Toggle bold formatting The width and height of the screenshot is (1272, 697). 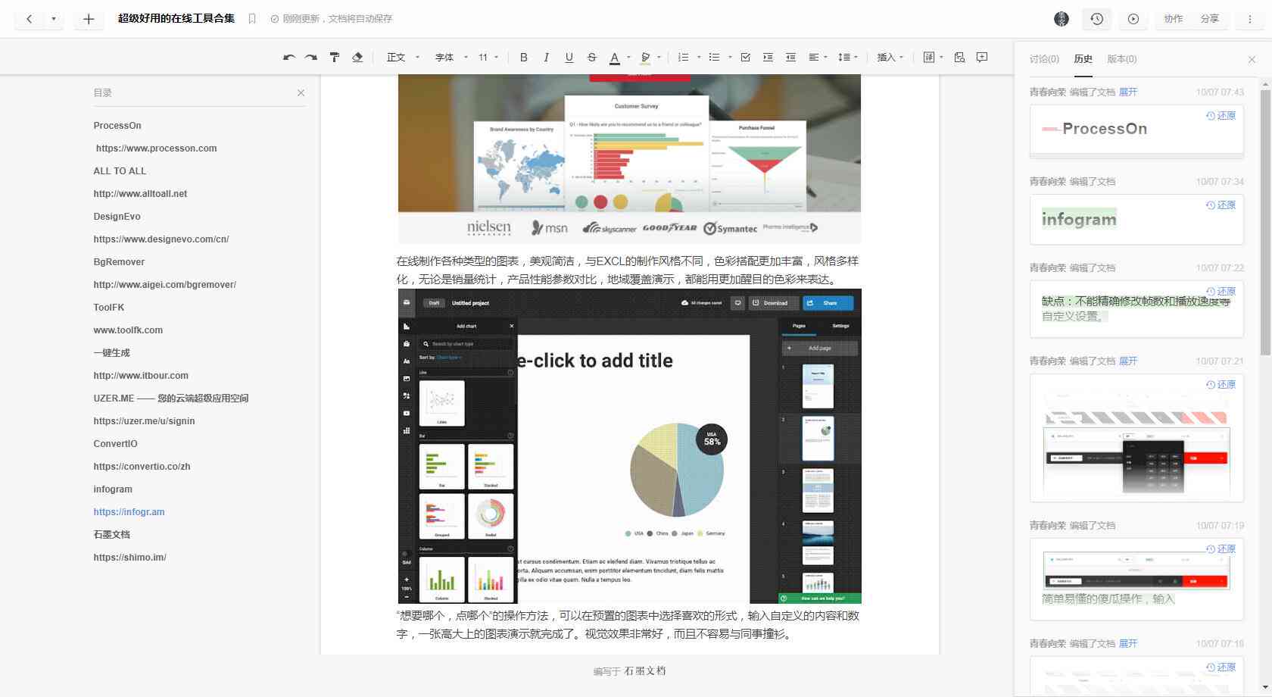523,58
